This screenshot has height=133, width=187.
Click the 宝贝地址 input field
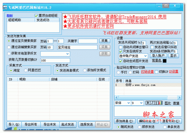[77, 47]
